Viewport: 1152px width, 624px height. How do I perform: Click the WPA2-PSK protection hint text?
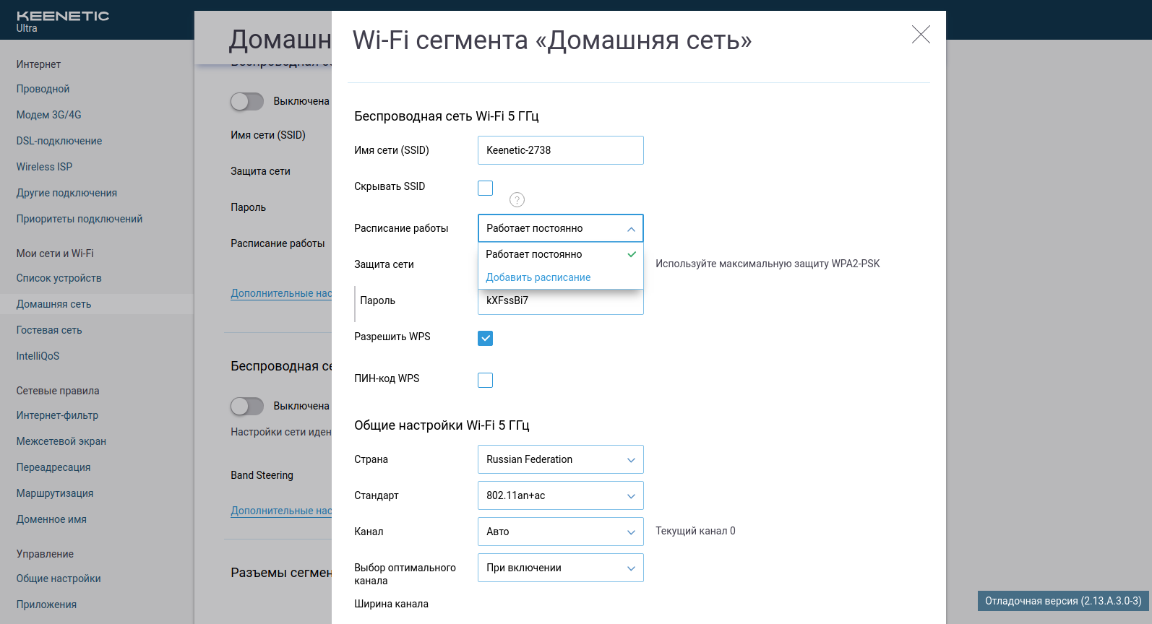tap(768, 264)
